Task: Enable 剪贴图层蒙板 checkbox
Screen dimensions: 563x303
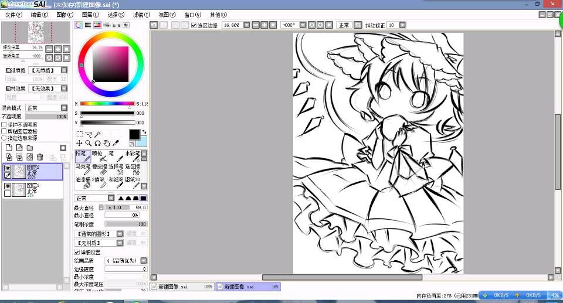Action: (x=4, y=131)
